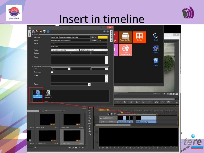204x153 pixels.
Task: Open the vertical tab left of Task toolbar
Action: point(29,33)
